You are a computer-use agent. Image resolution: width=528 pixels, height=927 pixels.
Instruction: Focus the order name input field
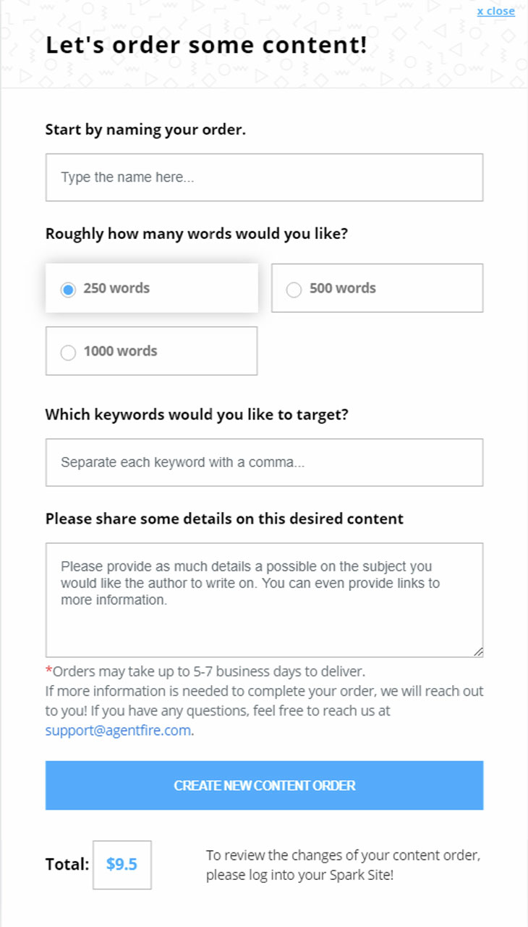[x=264, y=177]
